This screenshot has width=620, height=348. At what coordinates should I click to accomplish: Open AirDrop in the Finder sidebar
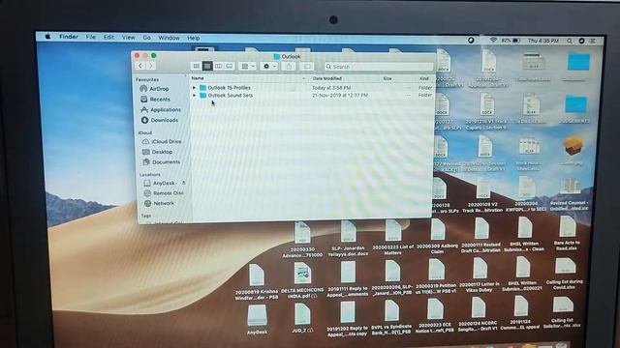click(155, 89)
